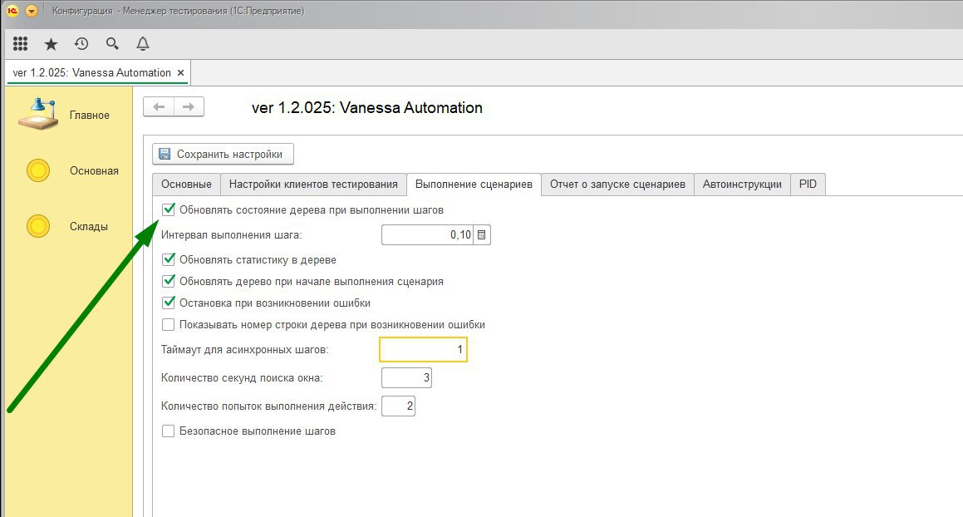The width and height of the screenshot is (963, 517).
Task: Open the main menu dropdown in title bar
Action: [x=32, y=11]
